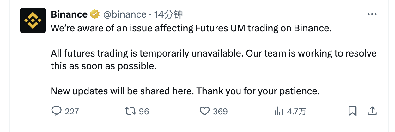
Task: Open the Binance profile avatar
Action: coord(33,20)
